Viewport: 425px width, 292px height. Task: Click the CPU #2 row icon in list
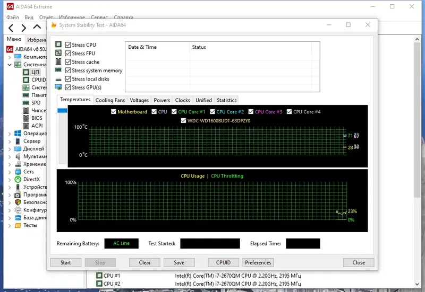click(x=99, y=284)
